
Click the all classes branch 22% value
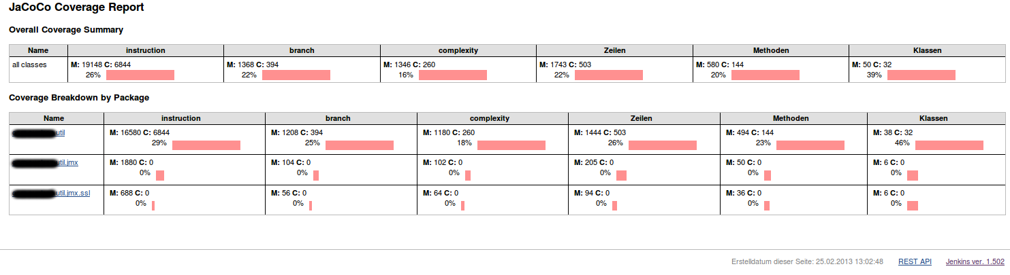pyautogui.click(x=249, y=75)
